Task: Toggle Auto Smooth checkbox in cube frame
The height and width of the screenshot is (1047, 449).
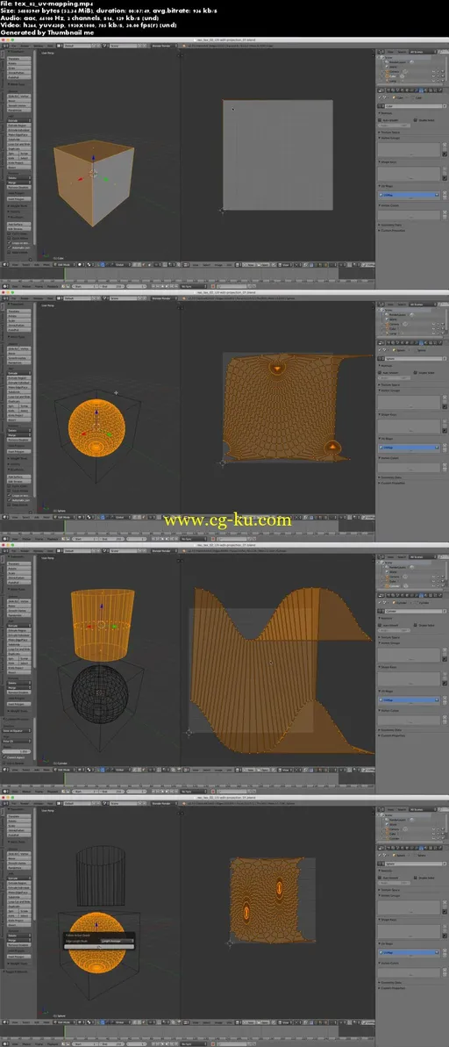Action: 380,120
